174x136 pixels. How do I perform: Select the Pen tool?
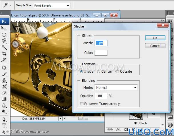(x=4, y=119)
